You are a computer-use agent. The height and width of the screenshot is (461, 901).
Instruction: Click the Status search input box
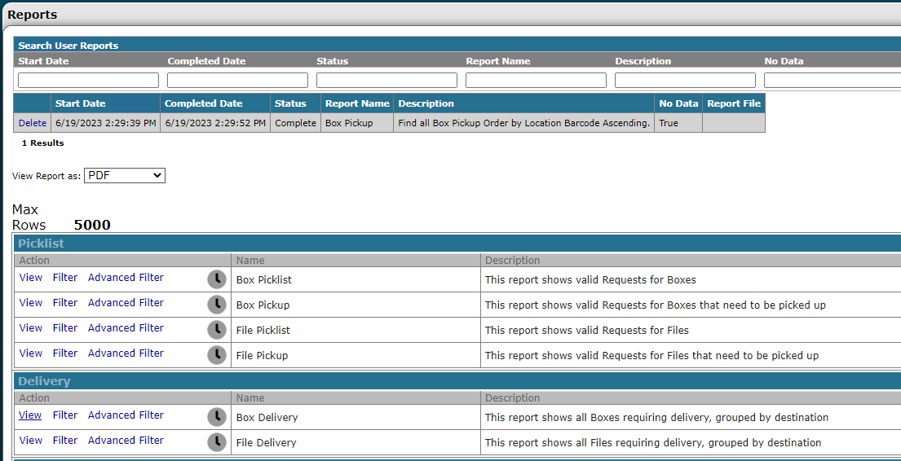[386, 81]
